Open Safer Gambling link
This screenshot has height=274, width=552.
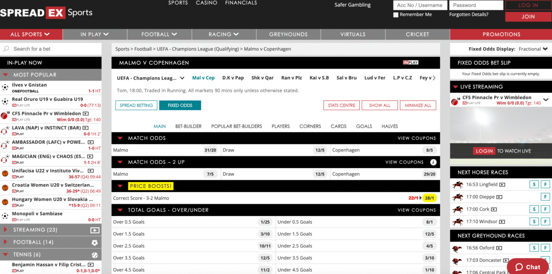click(352, 5)
